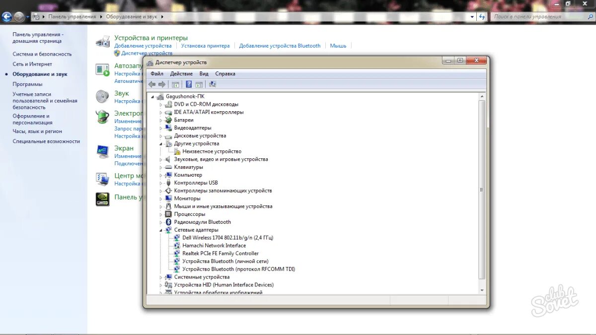Expand the Устройства HID node
596x335 pixels.
pyautogui.click(x=161, y=285)
